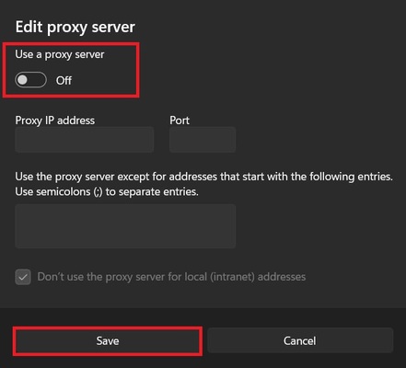Click the proxy exceptions text area
Viewport: 406px width, 368px height.
click(125, 226)
